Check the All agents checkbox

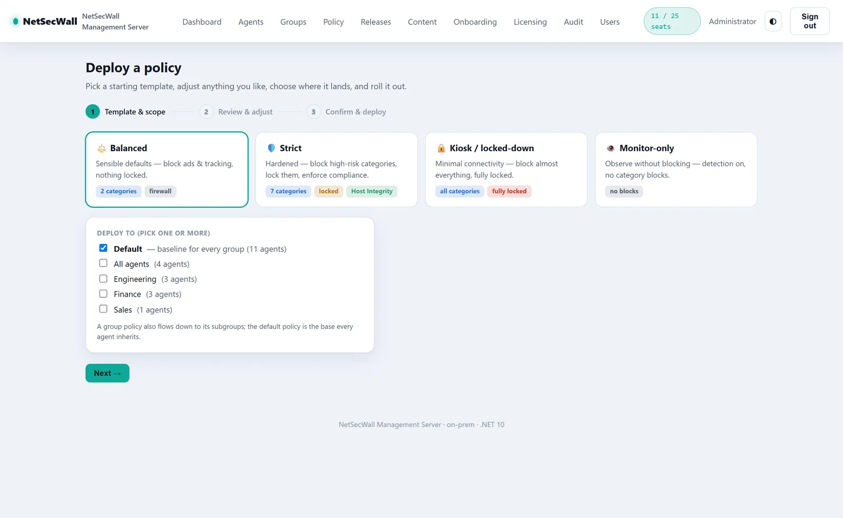tap(103, 263)
